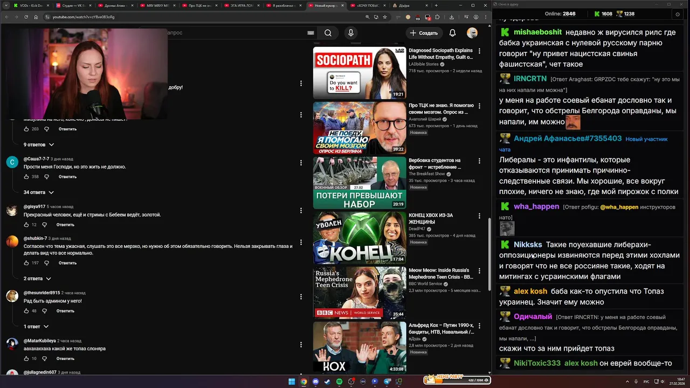Expand the 9 ответов replies

click(39, 144)
